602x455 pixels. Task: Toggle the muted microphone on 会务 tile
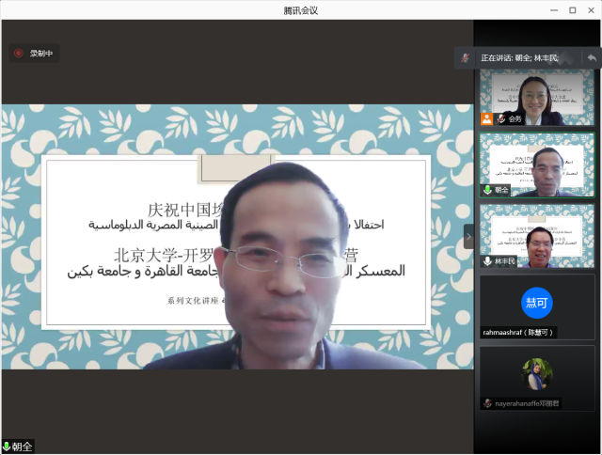click(x=501, y=118)
